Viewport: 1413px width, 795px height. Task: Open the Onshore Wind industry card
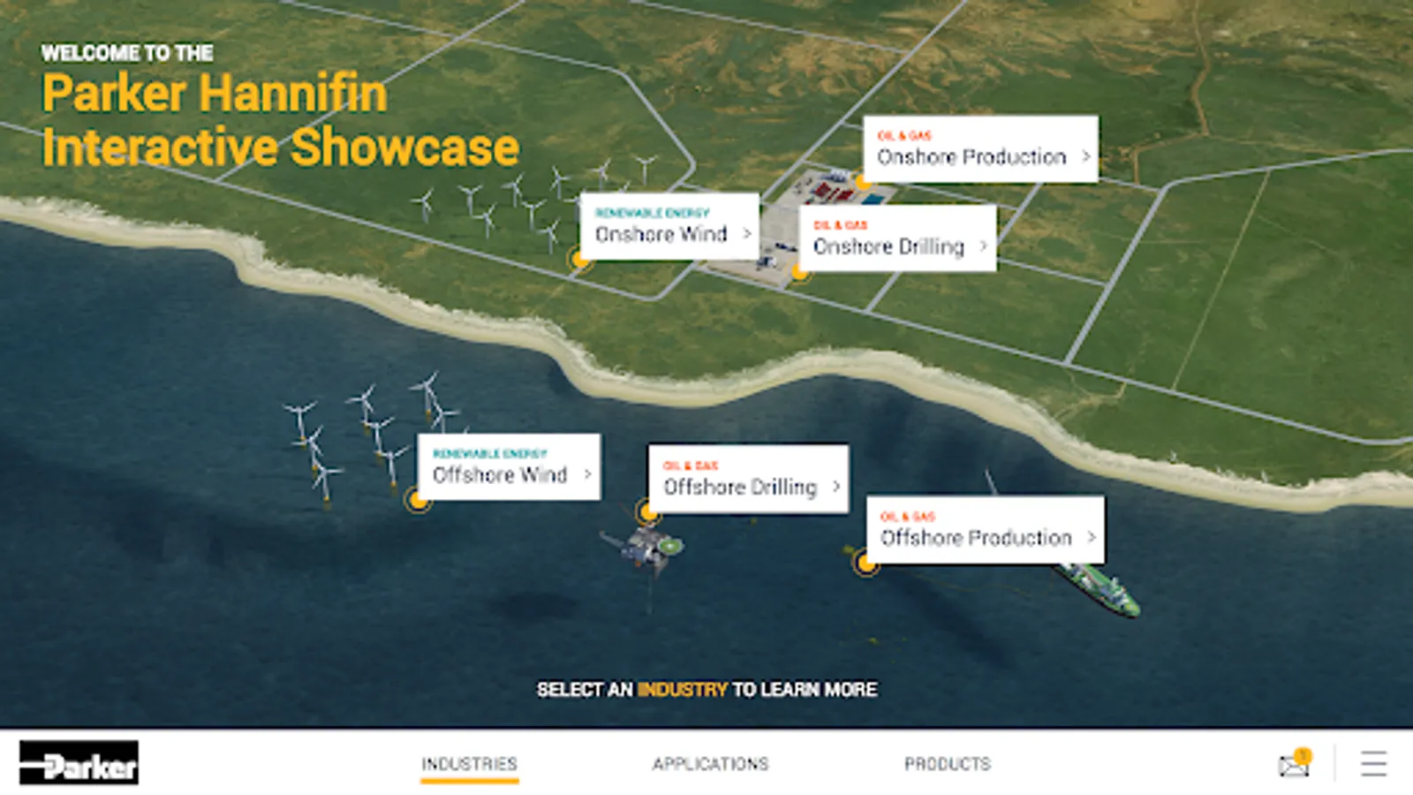[x=669, y=226]
